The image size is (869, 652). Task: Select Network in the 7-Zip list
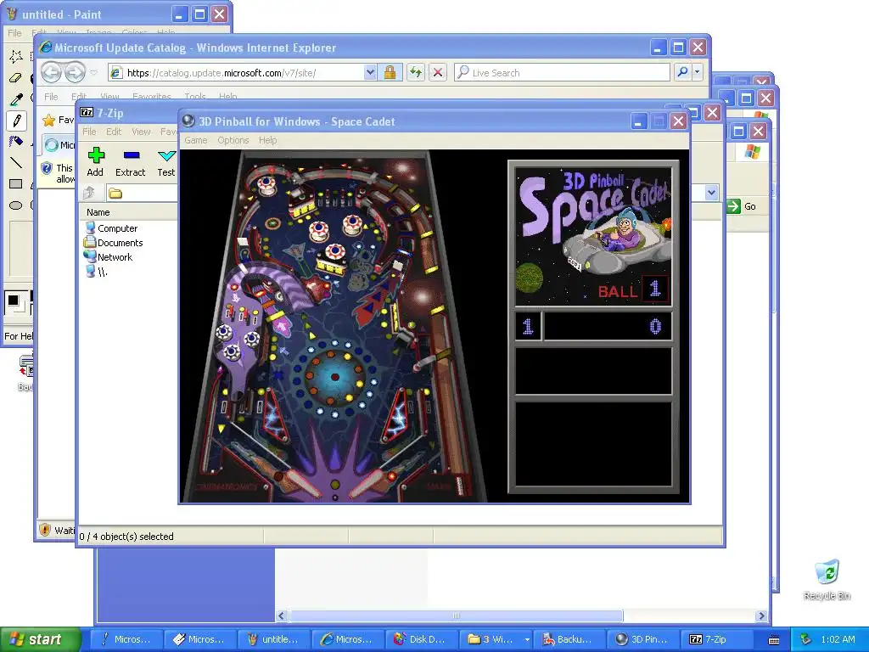pos(108,256)
